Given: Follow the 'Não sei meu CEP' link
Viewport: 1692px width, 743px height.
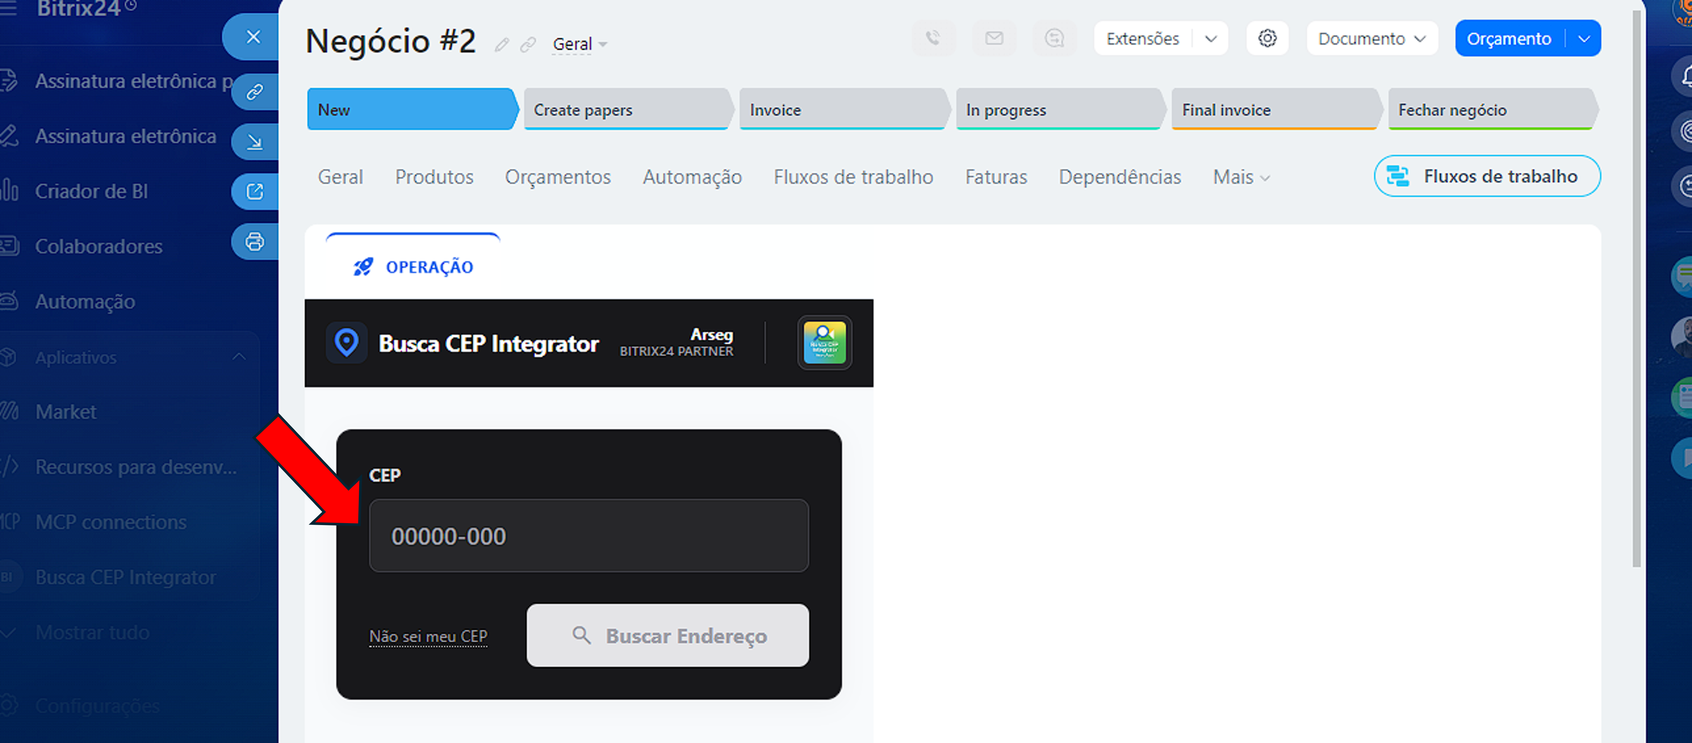Looking at the screenshot, I should (428, 636).
